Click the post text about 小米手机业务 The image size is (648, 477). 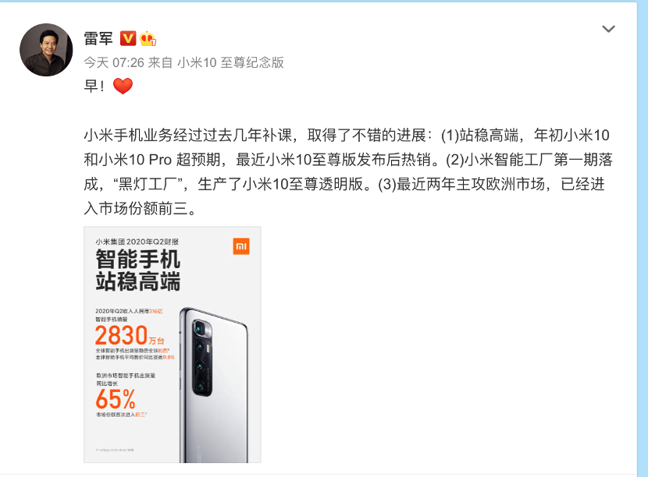(348, 171)
